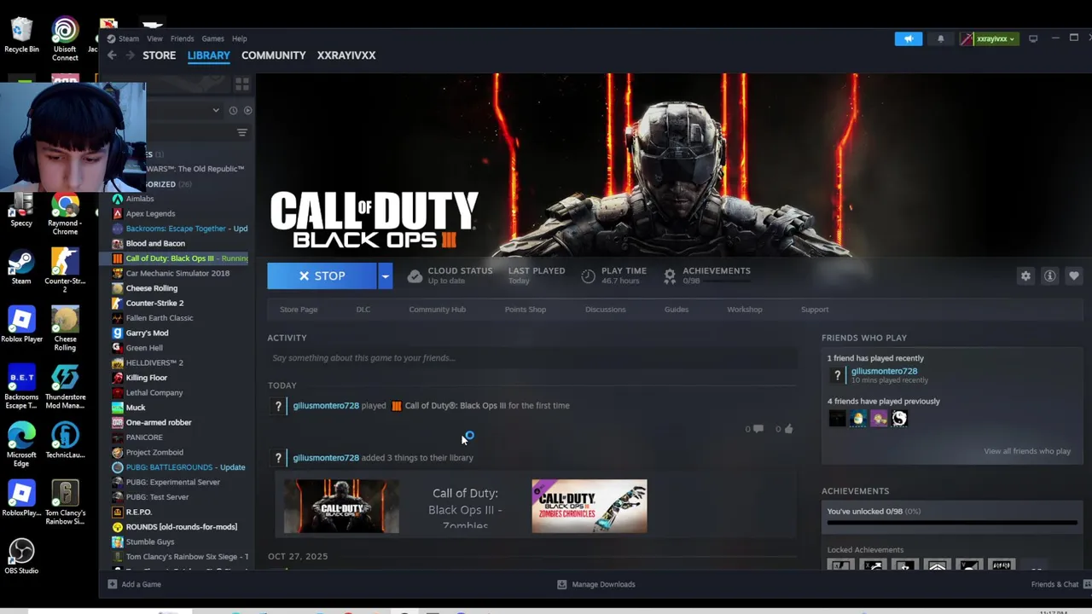Go forward with the Steam forward arrow
Image resolution: width=1092 pixels, height=614 pixels.
pos(130,55)
